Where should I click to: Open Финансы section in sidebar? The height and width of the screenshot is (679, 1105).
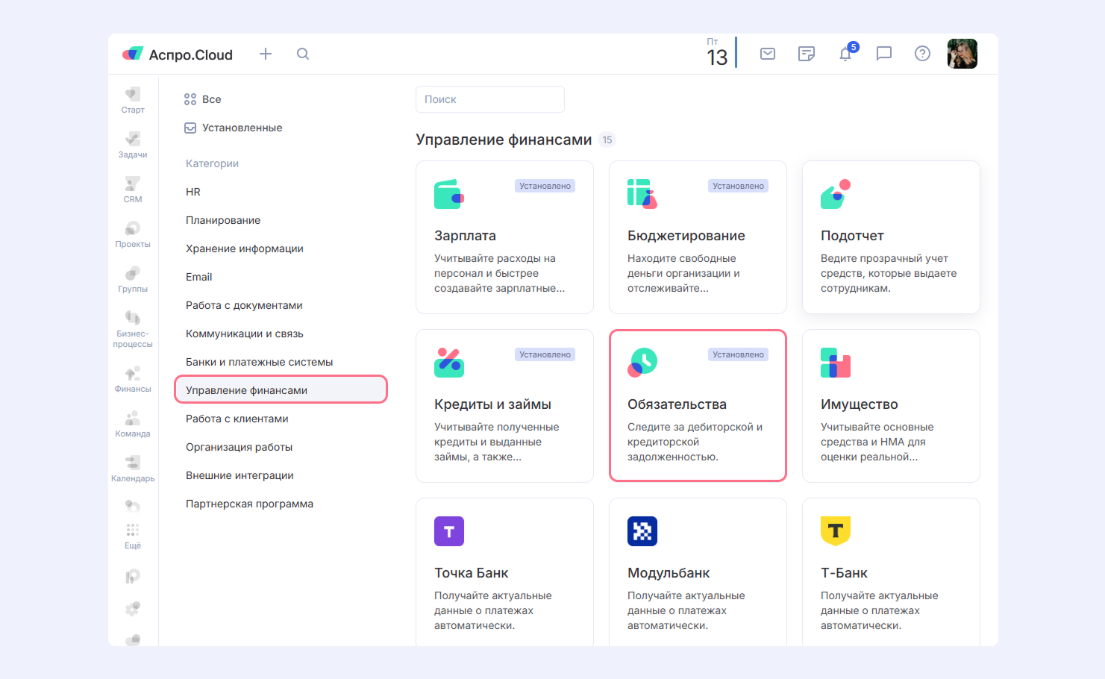point(133,379)
